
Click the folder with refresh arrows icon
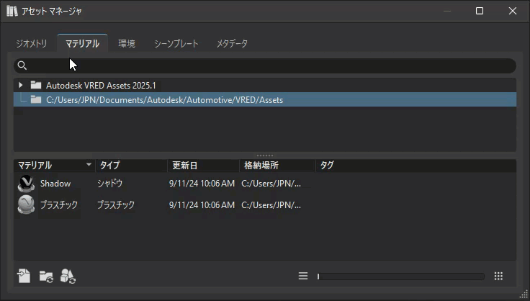coord(46,277)
